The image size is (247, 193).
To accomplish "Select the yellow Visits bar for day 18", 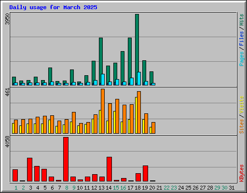I will [136, 115].
